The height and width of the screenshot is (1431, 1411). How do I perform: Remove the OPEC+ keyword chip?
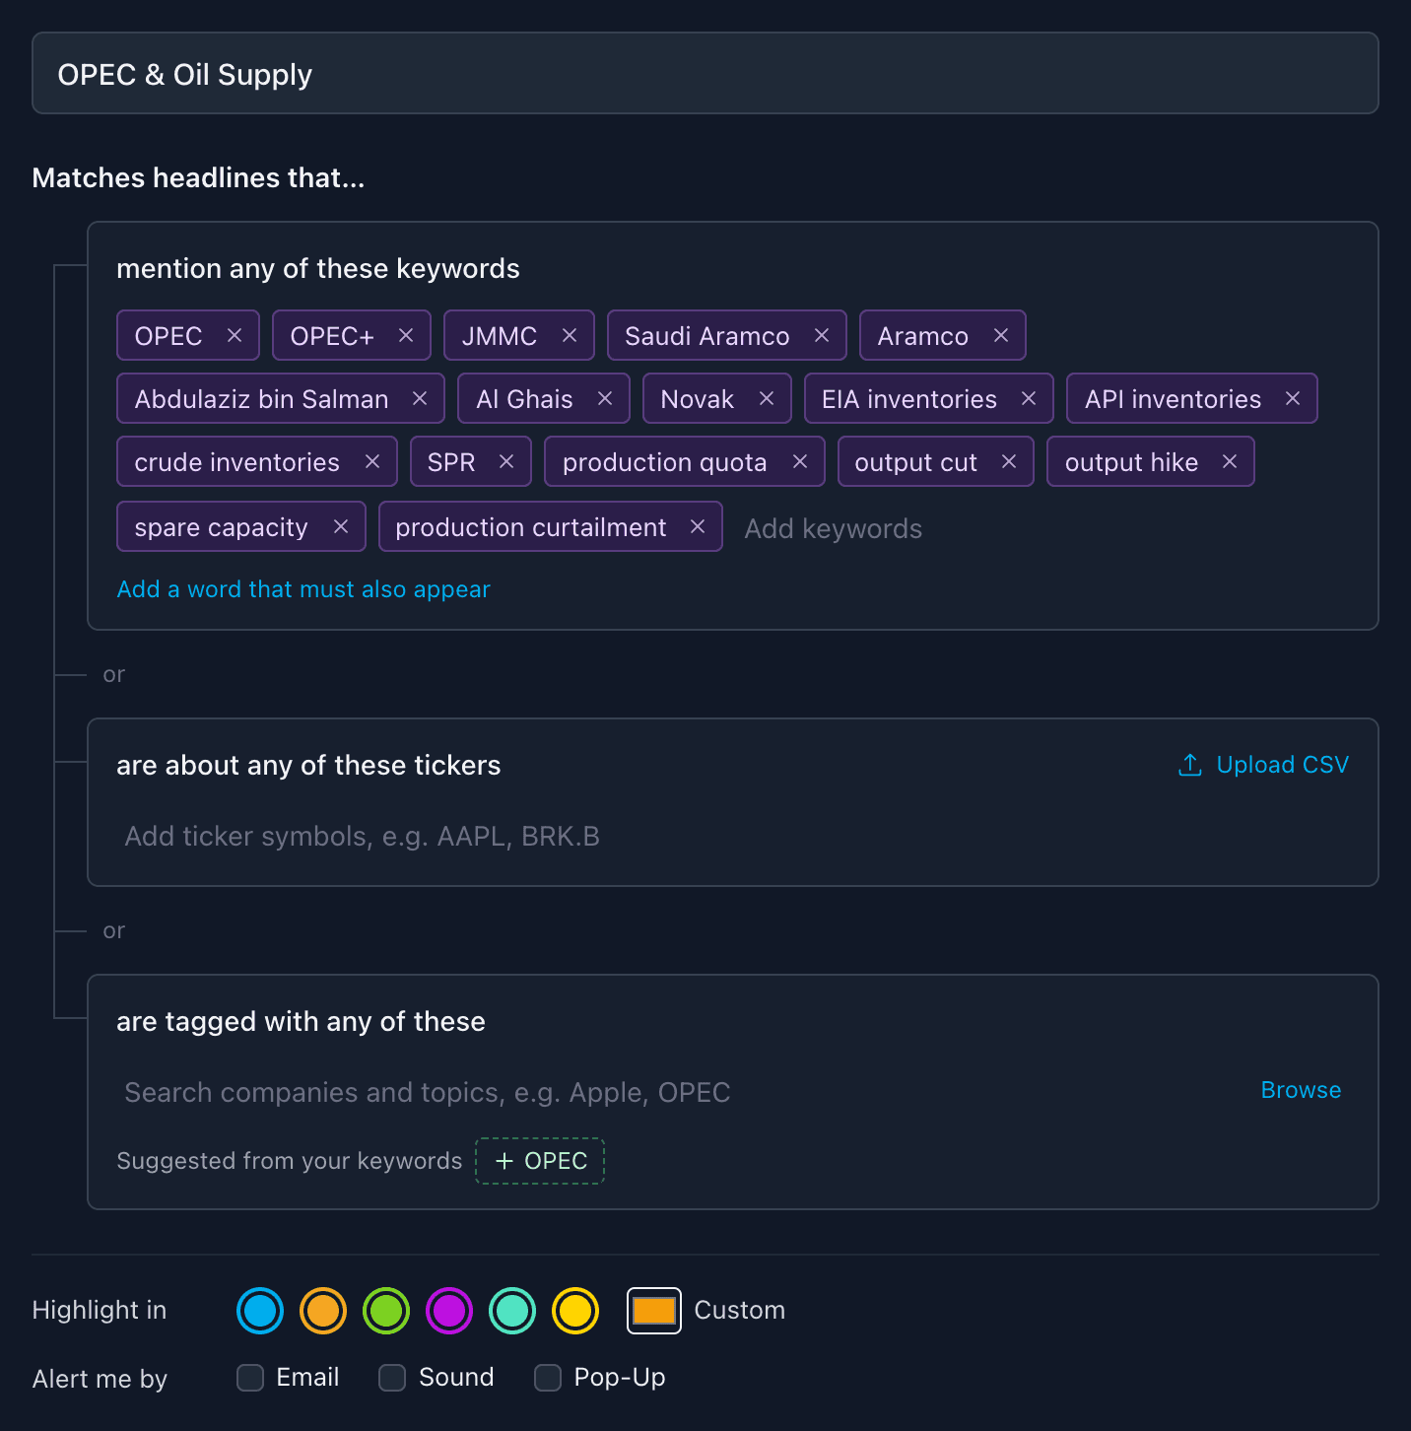click(x=406, y=335)
